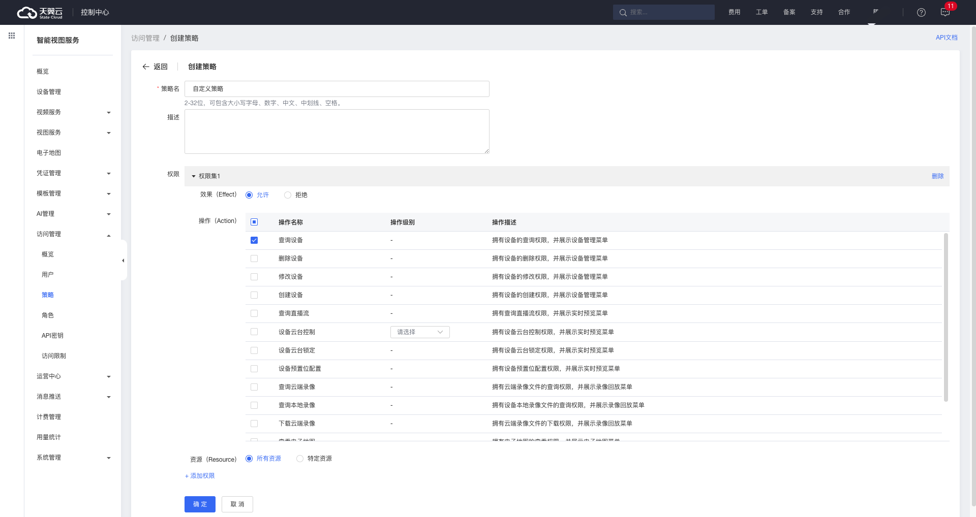Viewport: 976px width, 517px height.
Task: Open the help question mark icon
Action: [x=921, y=13]
